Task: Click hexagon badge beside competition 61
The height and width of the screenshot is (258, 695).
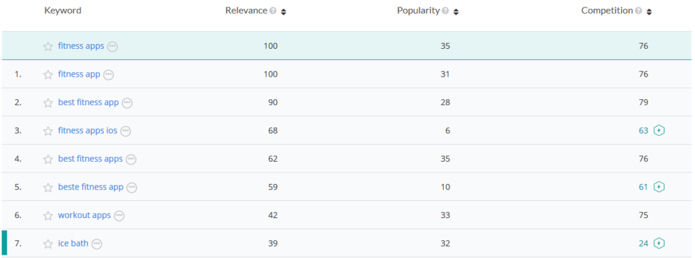Action: point(660,187)
